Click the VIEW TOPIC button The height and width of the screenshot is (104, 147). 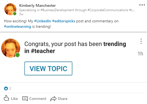click(48, 68)
